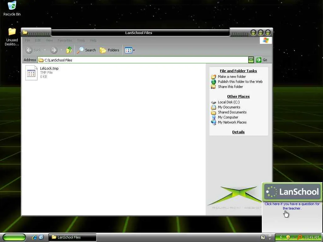Viewport: 323px width, 242px height.
Task: Click the Share this folder icon
Action: point(214,87)
